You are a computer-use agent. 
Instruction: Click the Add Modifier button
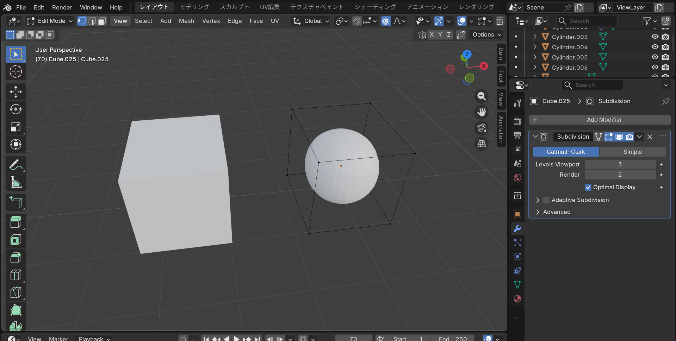pyautogui.click(x=600, y=120)
